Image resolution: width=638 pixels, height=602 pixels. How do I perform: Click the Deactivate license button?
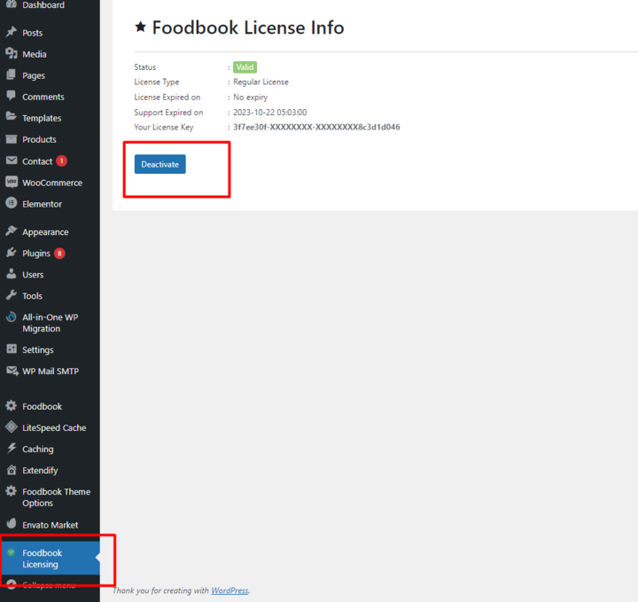coord(159,164)
